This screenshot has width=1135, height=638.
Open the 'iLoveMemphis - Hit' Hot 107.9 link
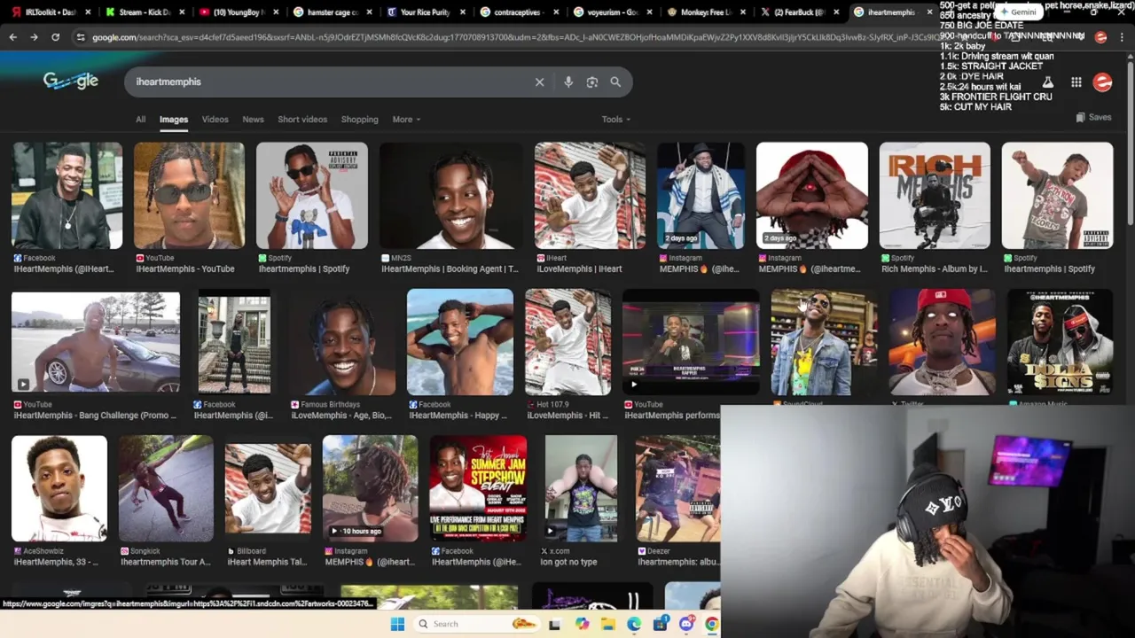[x=567, y=416]
